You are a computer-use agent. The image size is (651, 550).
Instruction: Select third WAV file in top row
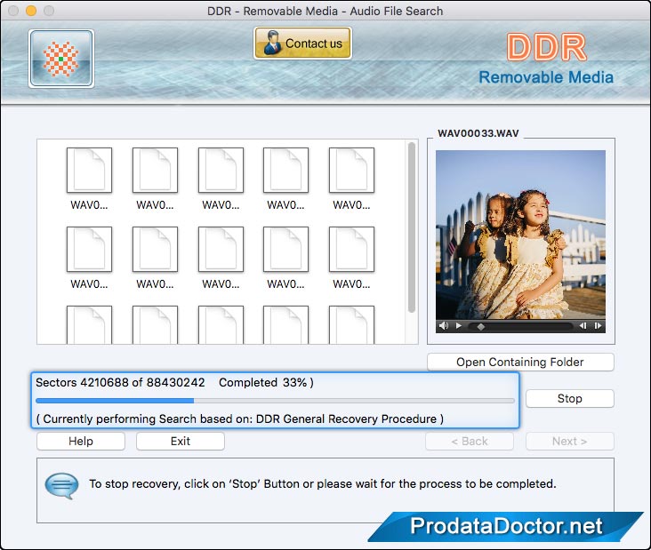(x=221, y=179)
